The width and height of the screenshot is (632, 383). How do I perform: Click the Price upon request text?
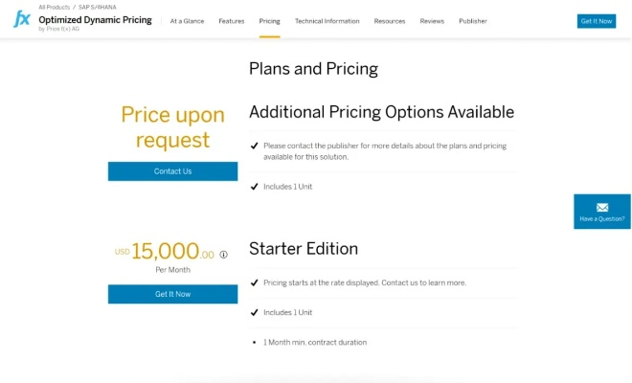pyautogui.click(x=172, y=127)
